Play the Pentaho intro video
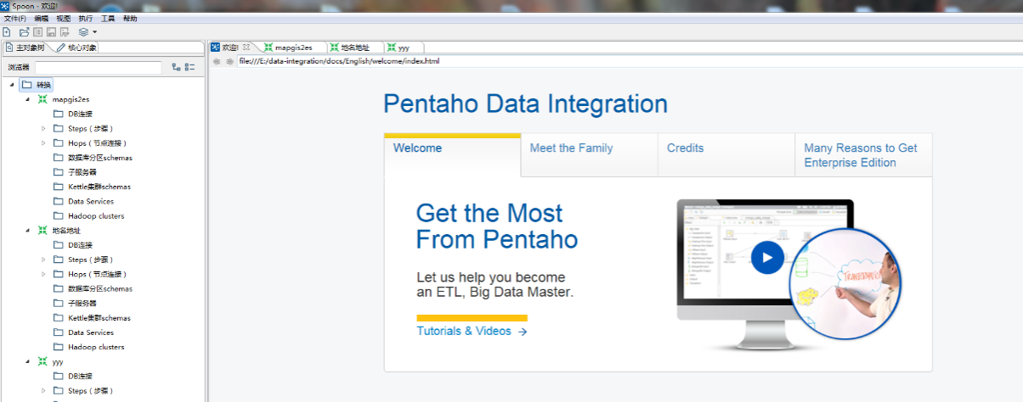 [767, 257]
